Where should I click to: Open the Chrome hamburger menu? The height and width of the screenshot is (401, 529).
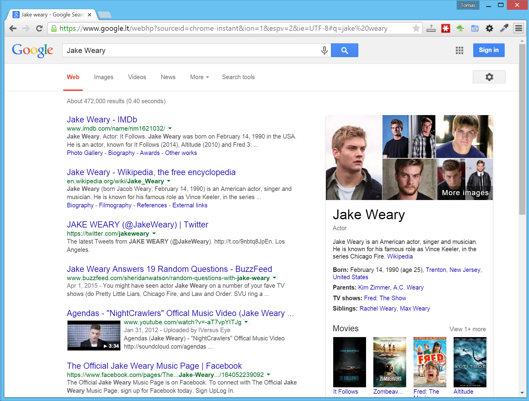click(x=518, y=28)
